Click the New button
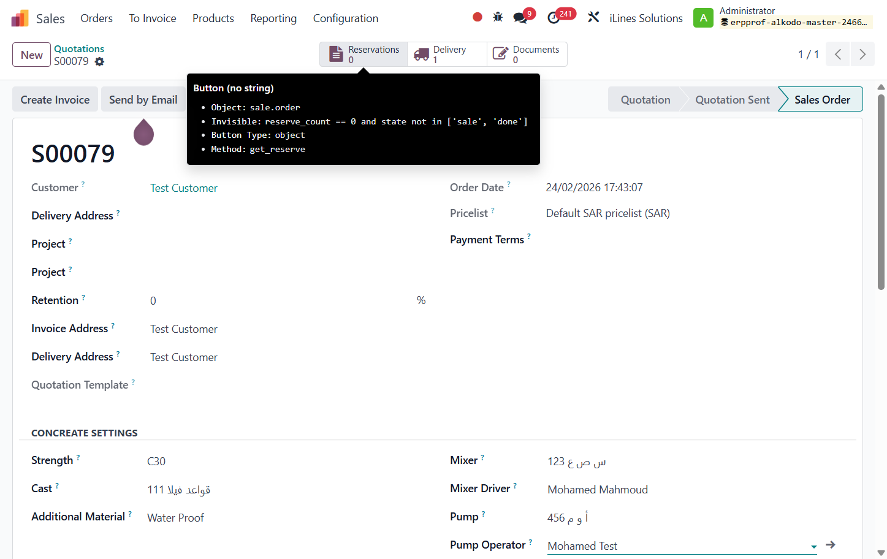This screenshot has width=887, height=559. point(32,55)
